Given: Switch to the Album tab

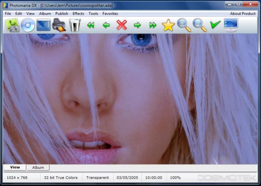Looking at the screenshot, I should pyautogui.click(x=38, y=167).
